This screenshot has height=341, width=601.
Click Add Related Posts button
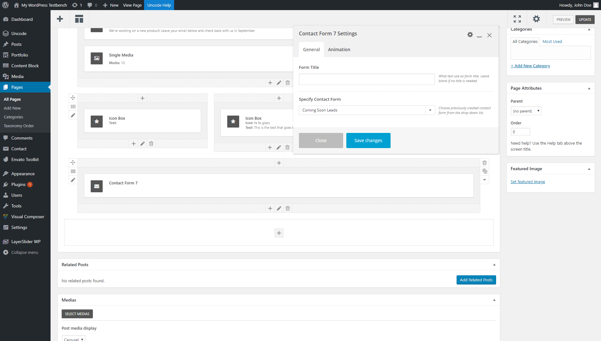[476, 280]
